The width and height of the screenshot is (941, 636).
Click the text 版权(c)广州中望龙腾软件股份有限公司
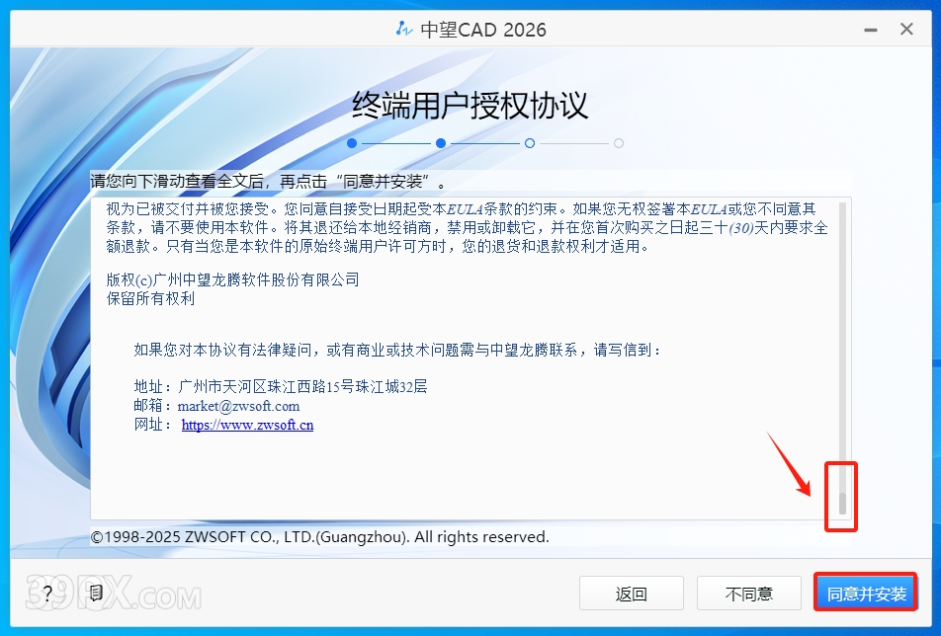tap(233, 279)
